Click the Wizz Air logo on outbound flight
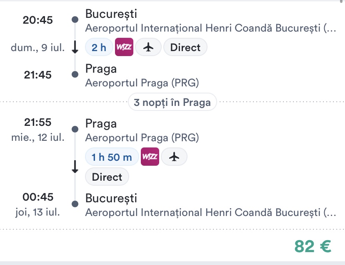The image size is (345, 265). (124, 48)
